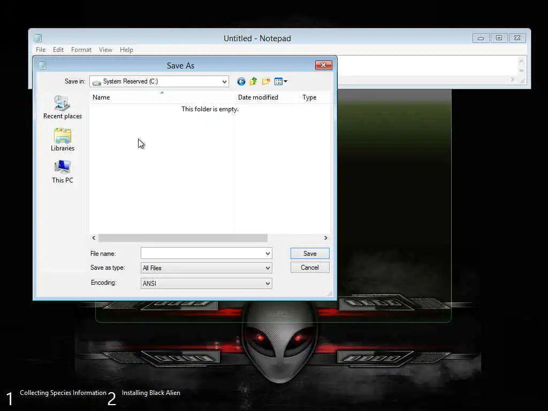Open the View menu in Notepad

click(x=105, y=50)
